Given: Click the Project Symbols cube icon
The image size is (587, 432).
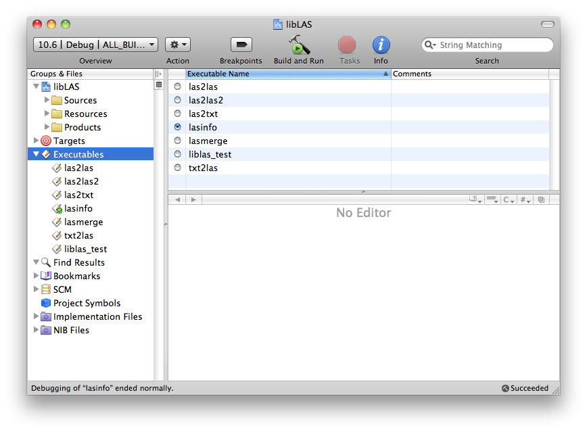Looking at the screenshot, I should tap(46, 303).
